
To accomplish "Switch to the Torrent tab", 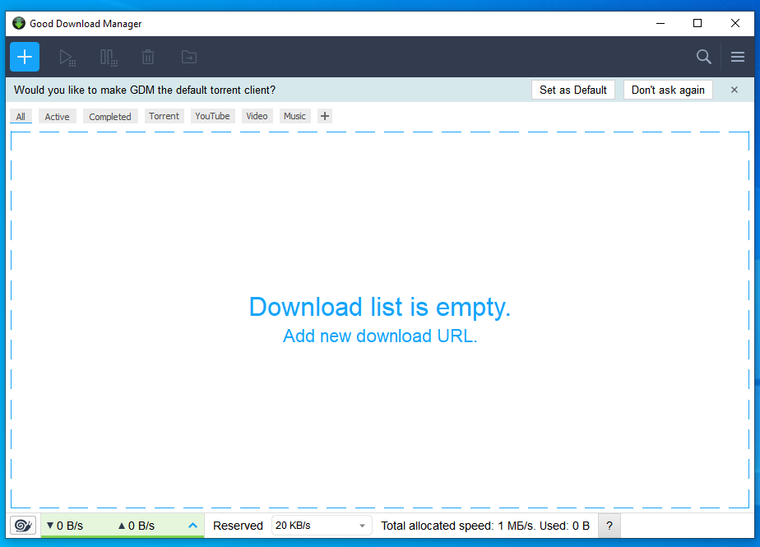I will (164, 116).
